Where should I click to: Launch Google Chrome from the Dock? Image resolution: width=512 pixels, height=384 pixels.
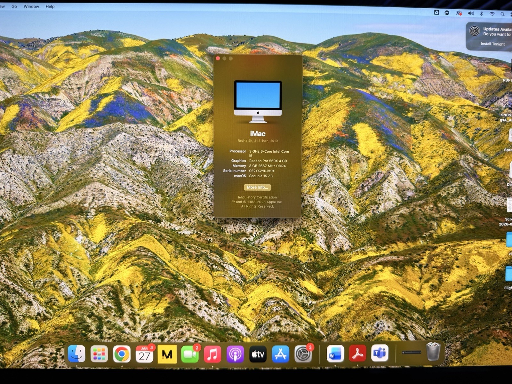[122, 354]
